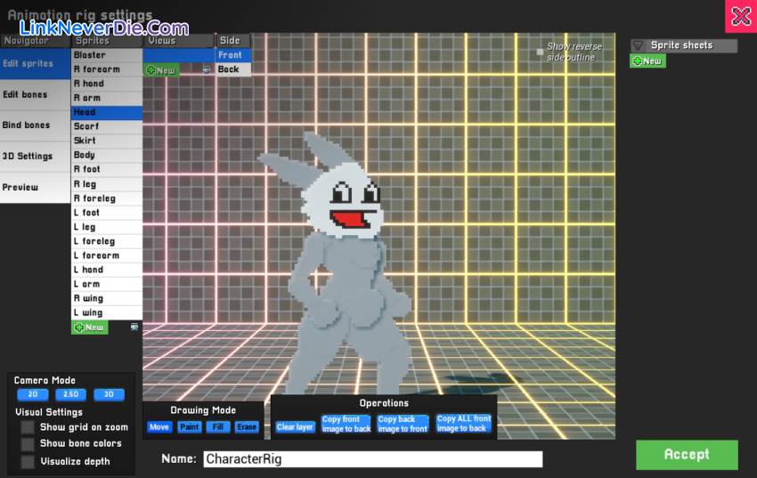Check the Visualize depth option
This screenshot has width=757, height=478.
pyautogui.click(x=28, y=461)
